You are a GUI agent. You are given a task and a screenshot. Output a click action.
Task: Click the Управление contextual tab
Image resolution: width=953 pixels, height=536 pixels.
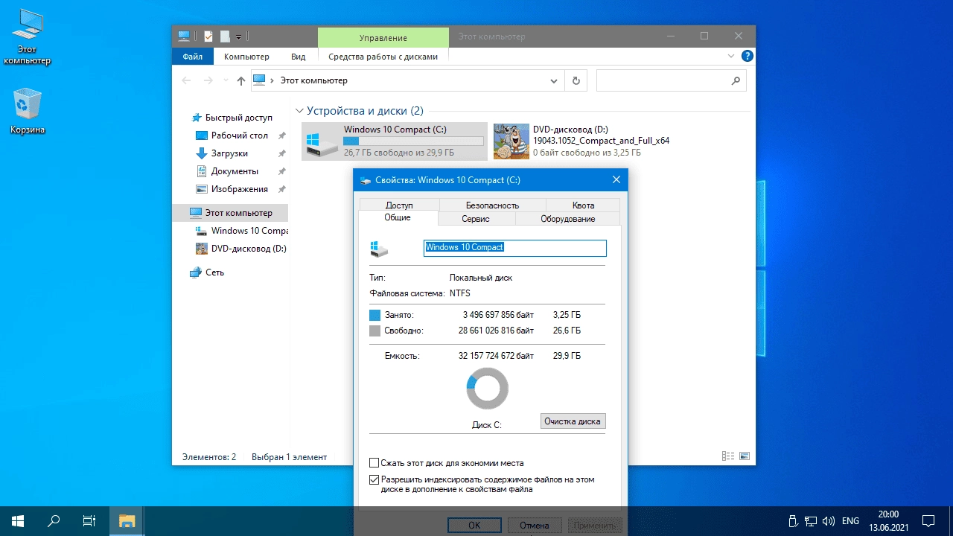(383, 37)
